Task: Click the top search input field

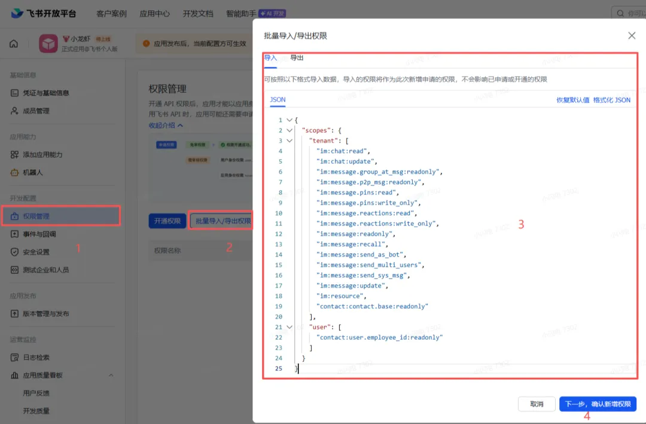Action: tap(629, 14)
